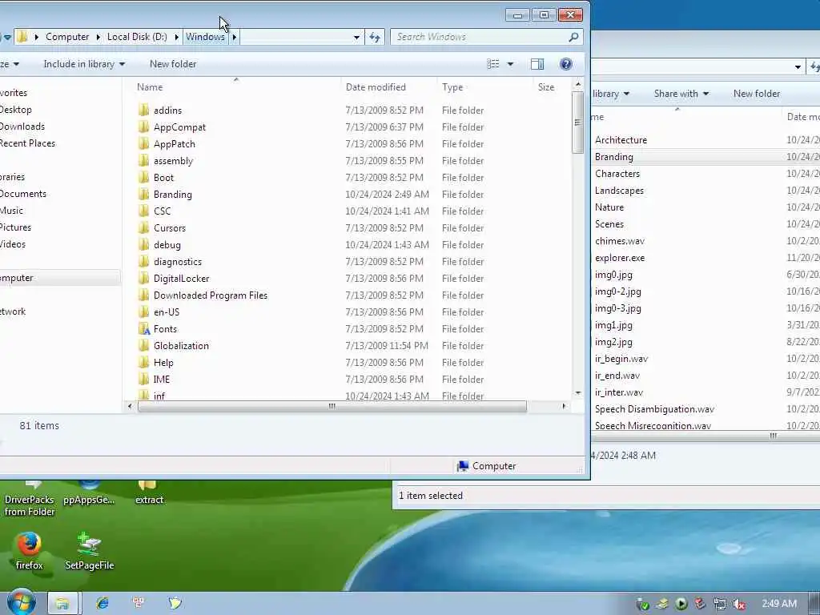Open Share with menu in back window
This screenshot has width=820, height=615.
pyautogui.click(x=681, y=94)
